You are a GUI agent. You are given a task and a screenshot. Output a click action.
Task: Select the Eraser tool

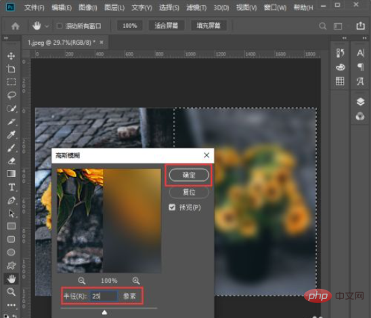coord(11,161)
